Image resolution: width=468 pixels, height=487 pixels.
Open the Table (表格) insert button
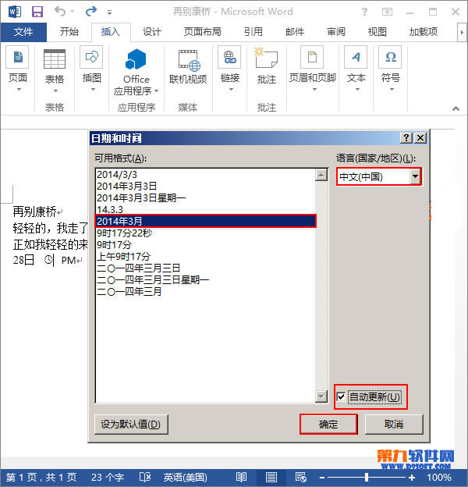pyautogui.click(x=55, y=72)
